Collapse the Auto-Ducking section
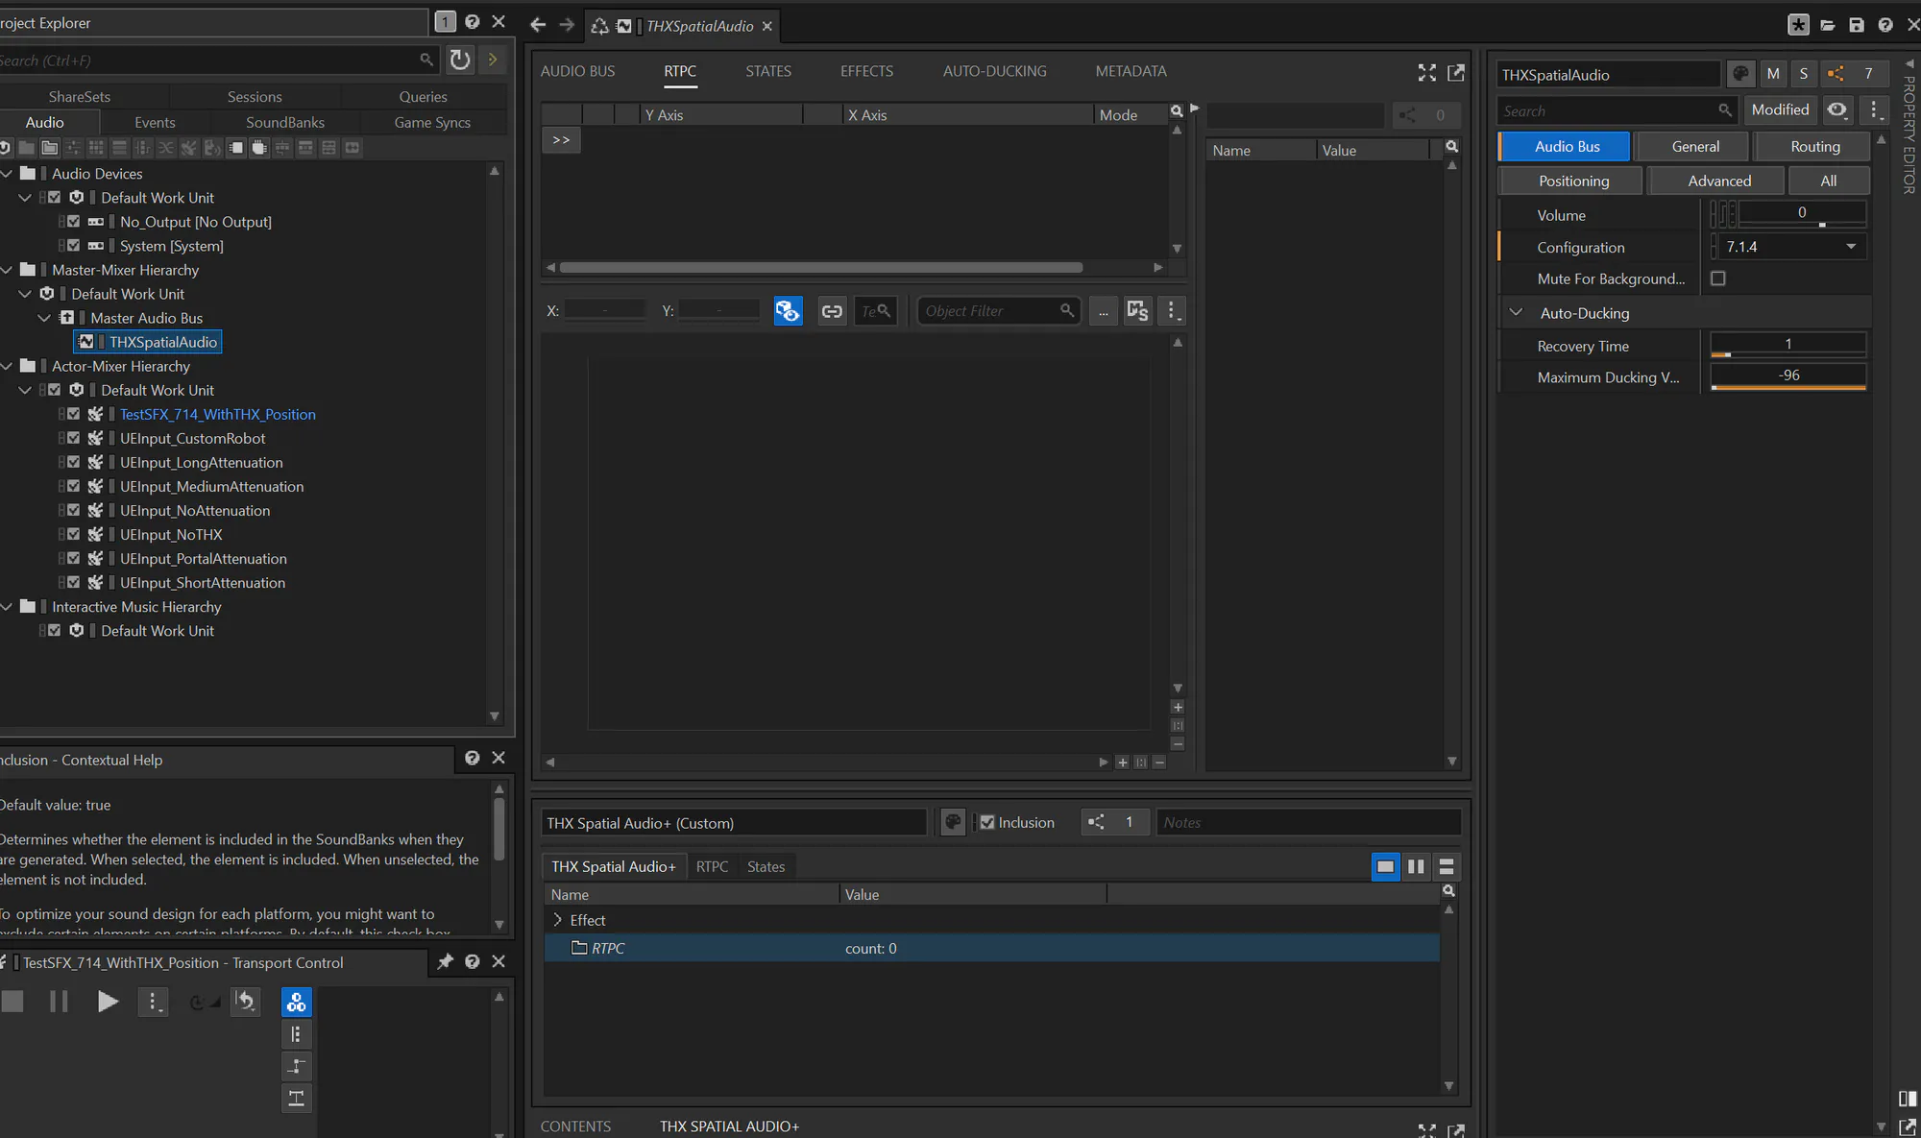Image resolution: width=1921 pixels, height=1138 pixels. pyautogui.click(x=1516, y=312)
